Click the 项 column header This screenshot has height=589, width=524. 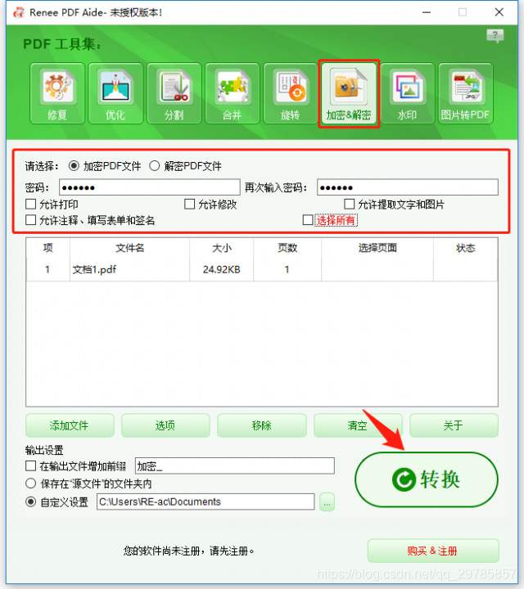[48, 248]
